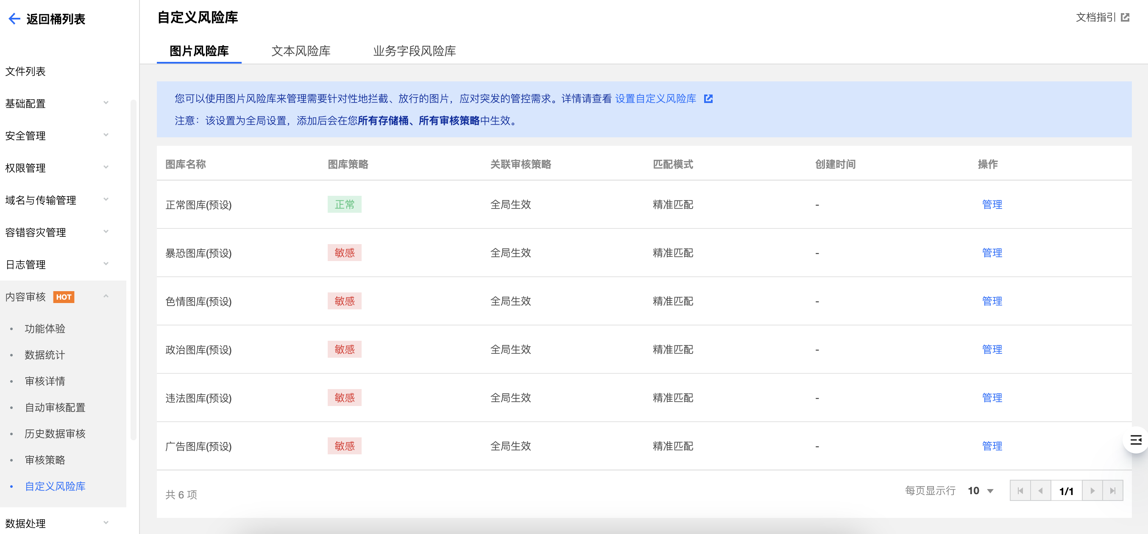This screenshot has height=534, width=1148.
Task: Switch to 文本风险库 tab
Action: (x=301, y=51)
